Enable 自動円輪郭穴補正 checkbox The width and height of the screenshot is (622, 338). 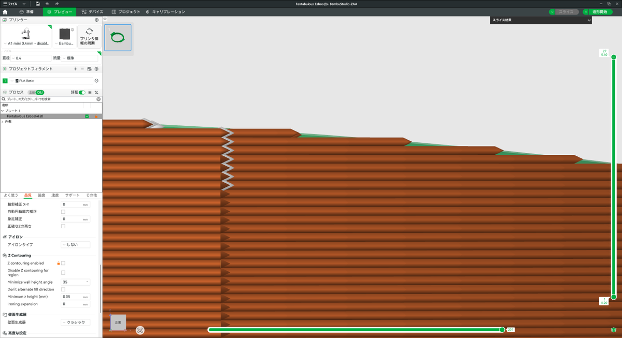pyautogui.click(x=63, y=212)
